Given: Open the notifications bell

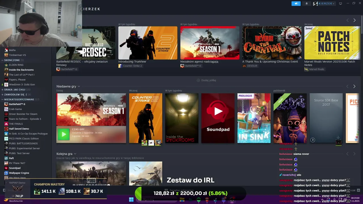Looking at the screenshot, I should (x=307, y=3).
